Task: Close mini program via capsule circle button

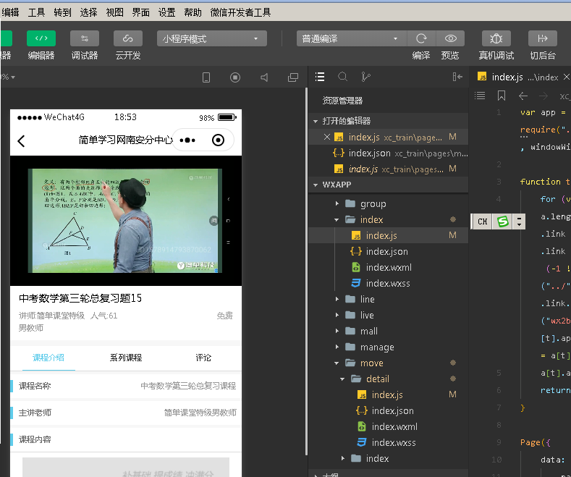Action: 218,140
